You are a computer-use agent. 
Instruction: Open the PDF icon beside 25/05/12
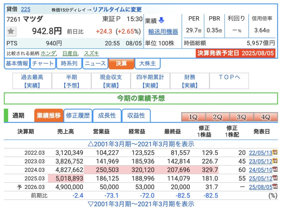click(275, 178)
